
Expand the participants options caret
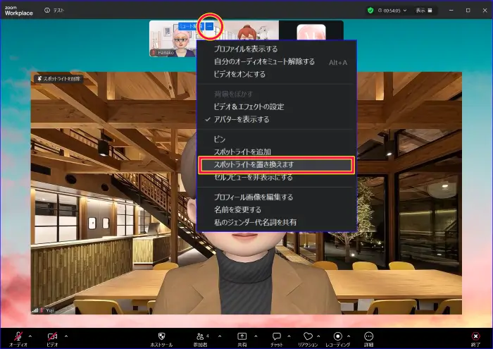[220, 336]
